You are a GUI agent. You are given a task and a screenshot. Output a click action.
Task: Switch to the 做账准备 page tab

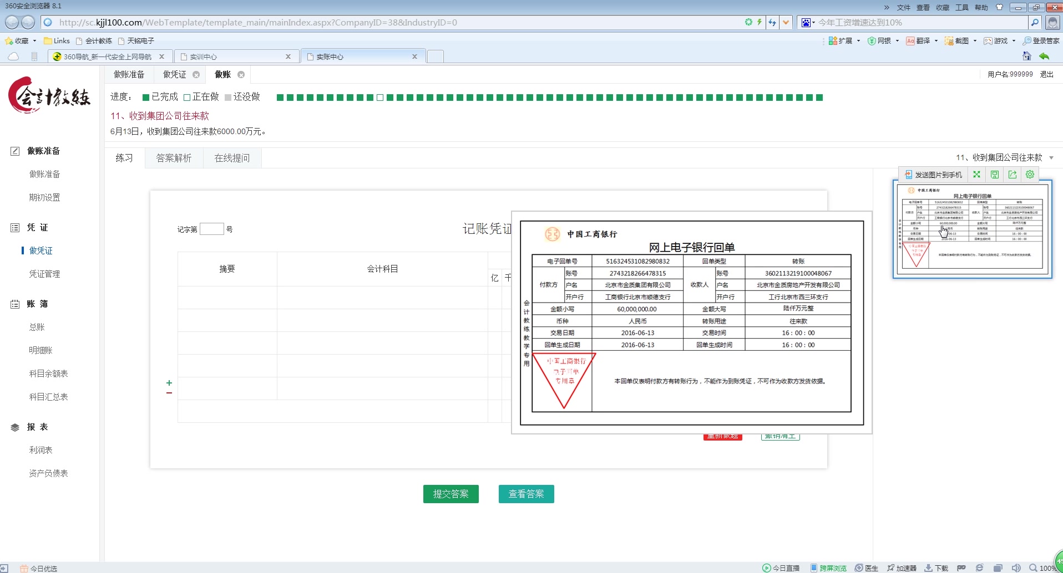click(129, 74)
